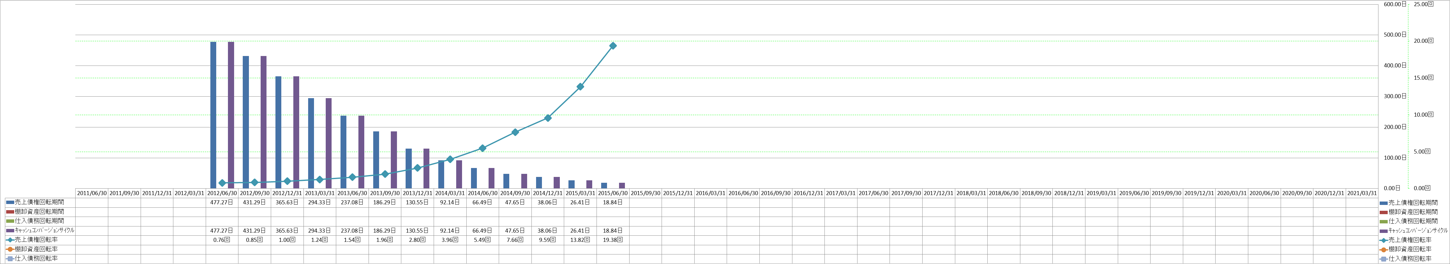Select the blue bar for 2012/06/30
This screenshot has height=264, width=1450.
[213, 115]
